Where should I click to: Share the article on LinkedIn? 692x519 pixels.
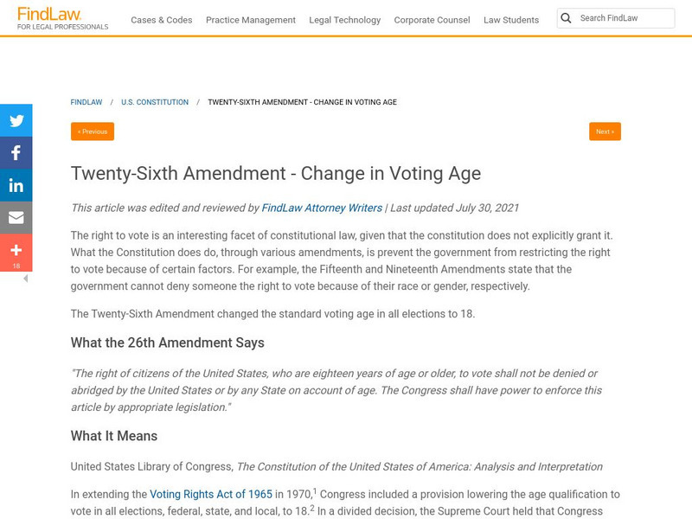pyautogui.click(x=16, y=185)
